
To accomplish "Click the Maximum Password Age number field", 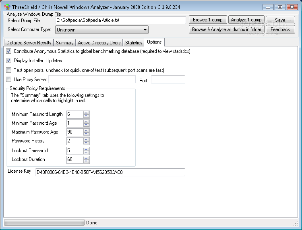I will point(75,132).
